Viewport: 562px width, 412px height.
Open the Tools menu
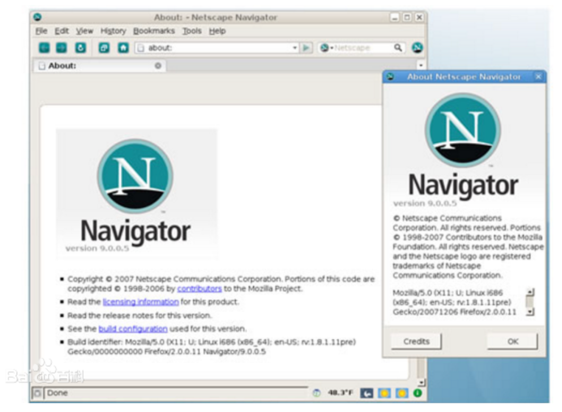192,31
